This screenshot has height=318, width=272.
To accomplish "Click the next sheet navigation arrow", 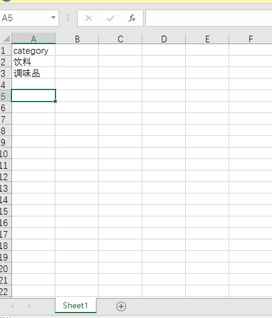I will tap(30, 306).
